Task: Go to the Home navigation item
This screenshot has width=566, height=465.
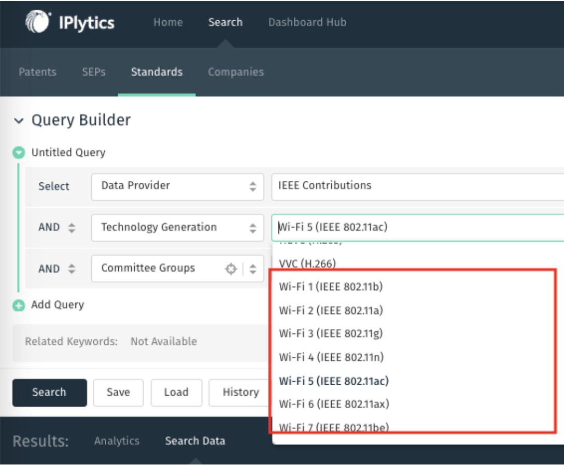Action: [168, 22]
